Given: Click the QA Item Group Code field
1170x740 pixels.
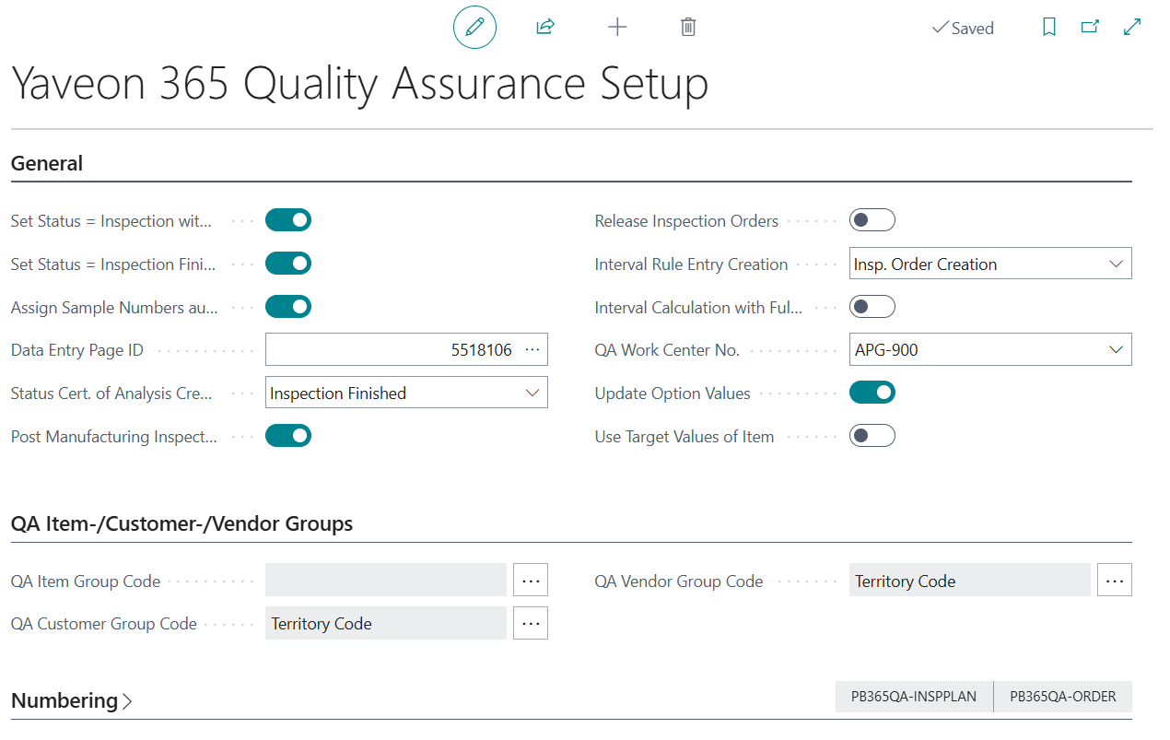Looking at the screenshot, I should (x=386, y=581).
